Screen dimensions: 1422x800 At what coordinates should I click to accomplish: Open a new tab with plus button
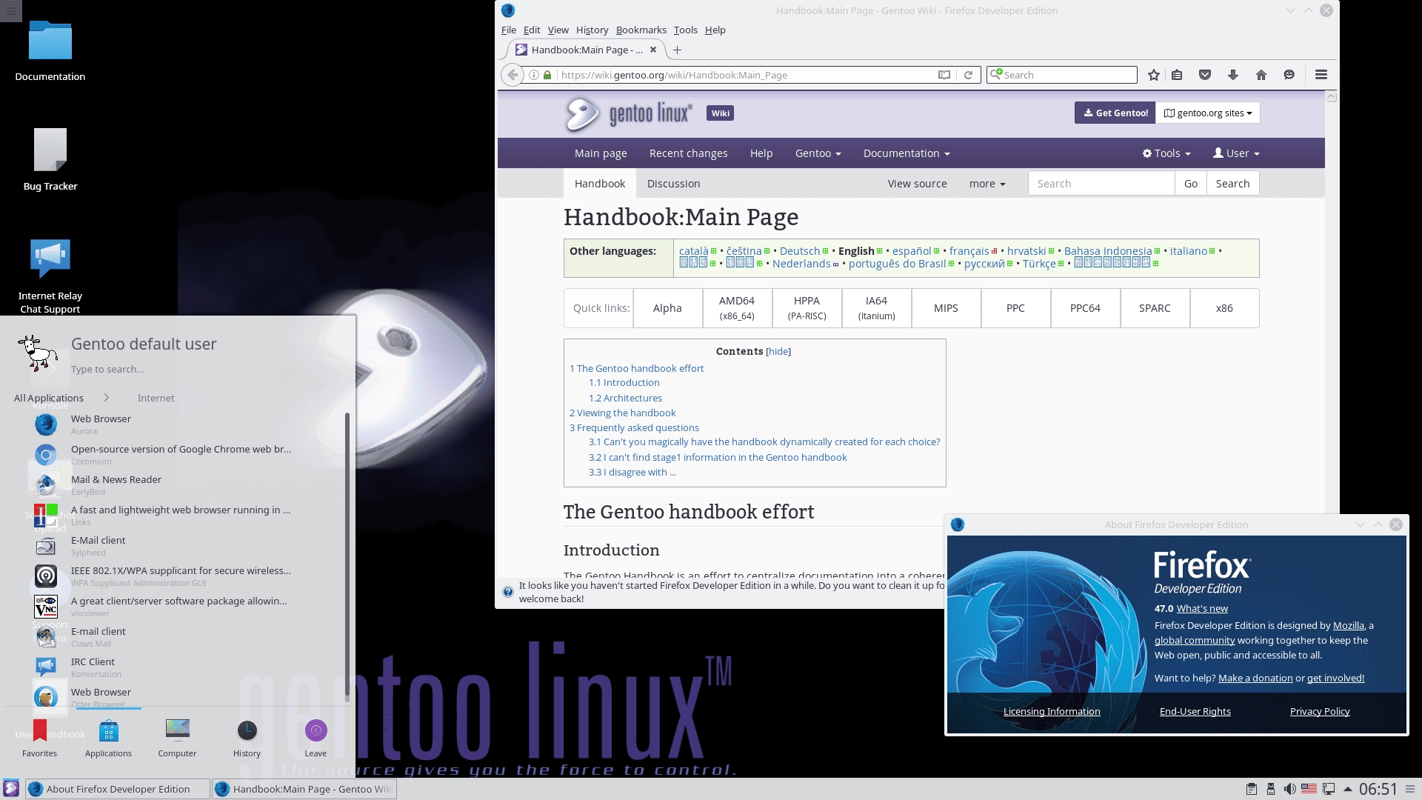point(677,50)
